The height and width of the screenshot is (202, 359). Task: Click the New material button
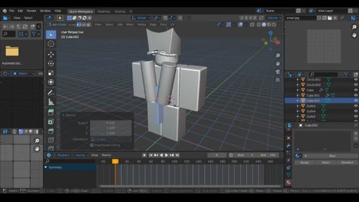(332, 156)
